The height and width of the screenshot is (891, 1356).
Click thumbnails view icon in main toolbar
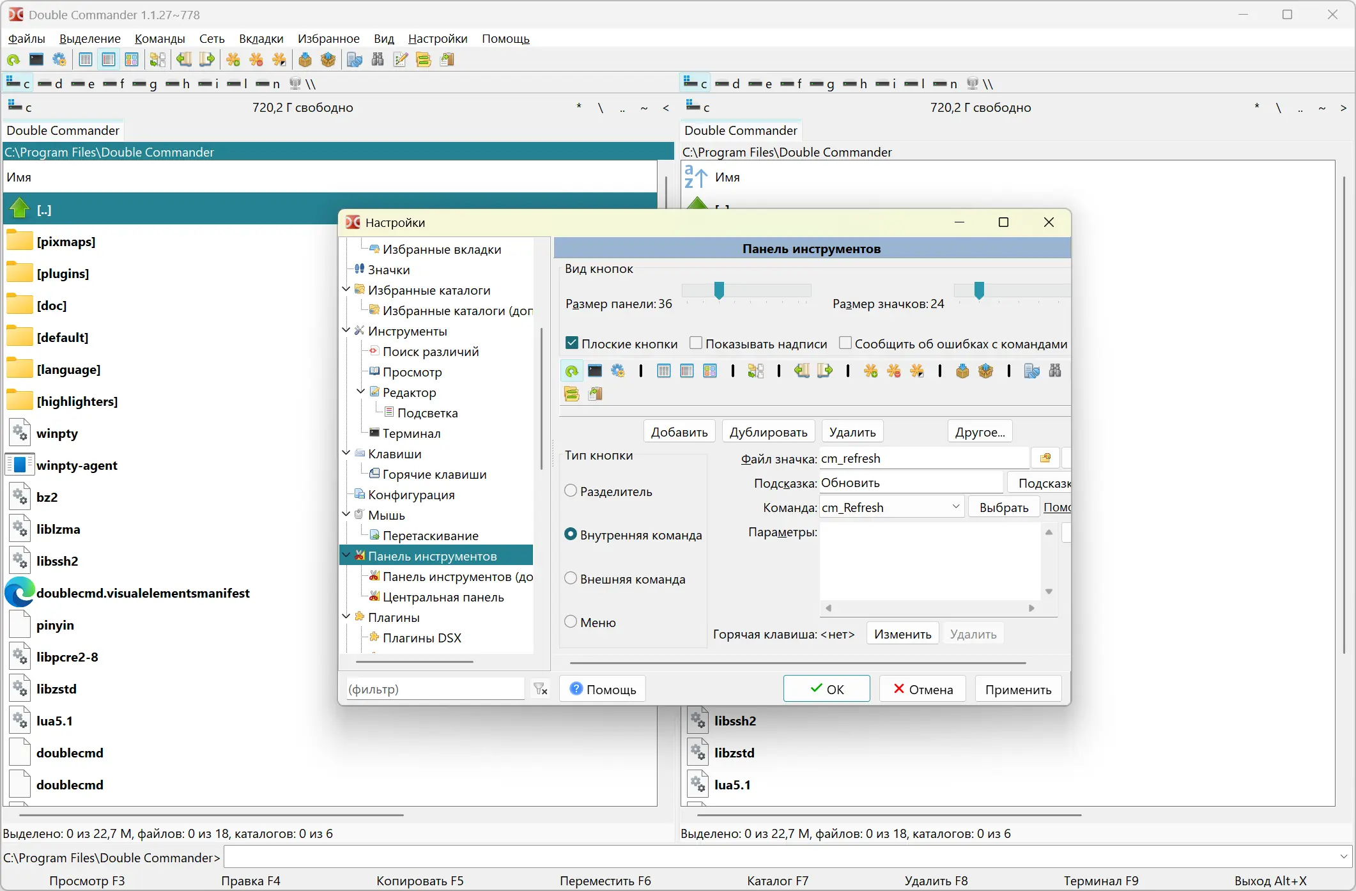[x=132, y=60]
